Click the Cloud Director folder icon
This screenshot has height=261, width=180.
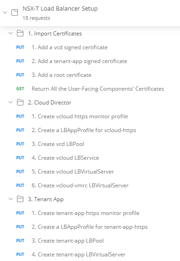click(20, 102)
